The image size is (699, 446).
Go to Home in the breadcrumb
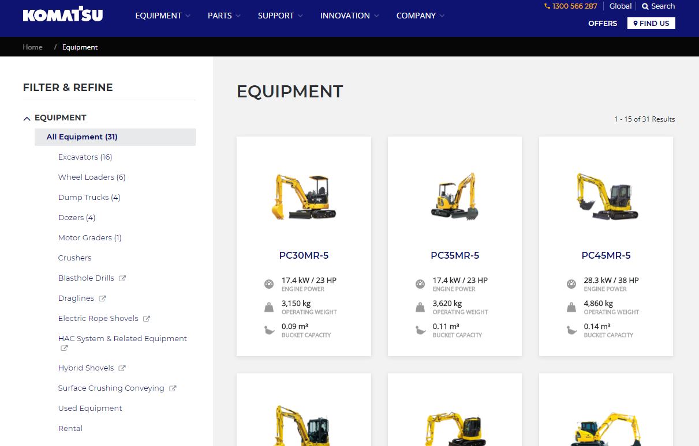(32, 47)
